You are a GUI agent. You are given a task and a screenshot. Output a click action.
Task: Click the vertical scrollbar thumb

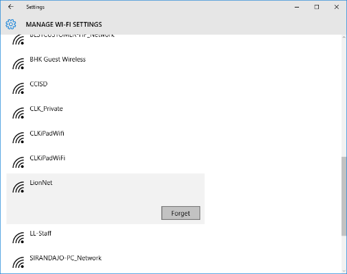(x=344, y=196)
